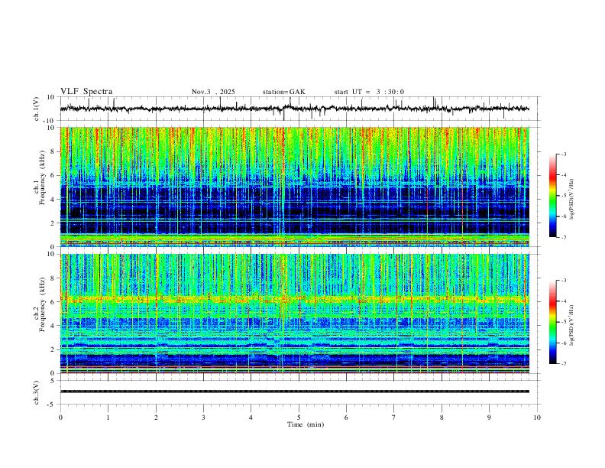
Task: Click inside the ch.1 spectrogram panel
Action: click(x=295, y=187)
